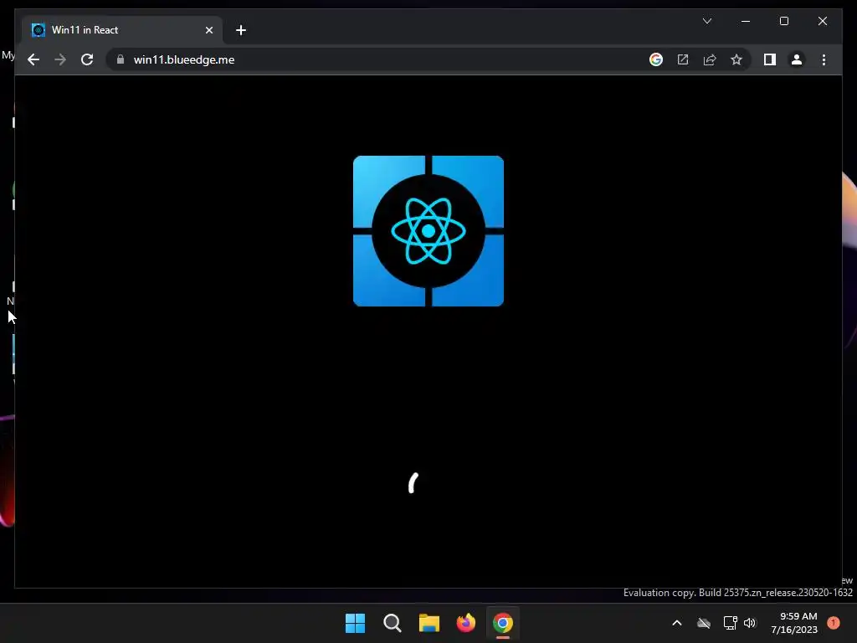Viewport: 857px width, 643px height.
Task: Reload the win11.blueedge.me page
Action: (87, 59)
